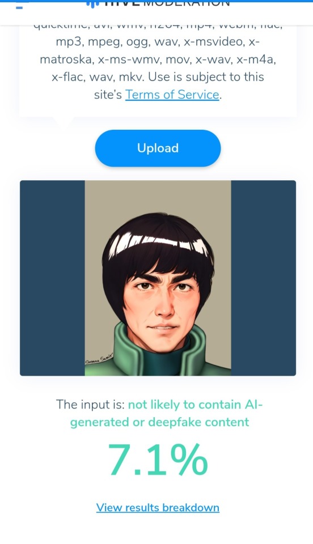Open the hamburger menu in the header

pos(19,6)
